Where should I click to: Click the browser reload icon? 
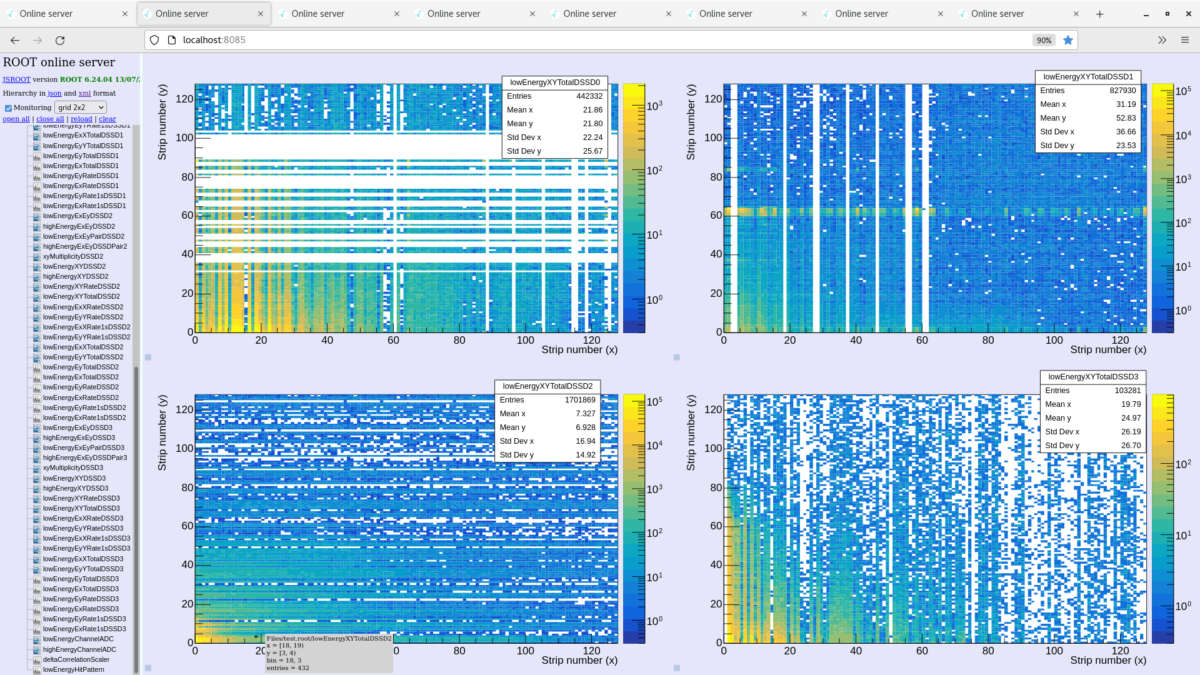pos(60,40)
